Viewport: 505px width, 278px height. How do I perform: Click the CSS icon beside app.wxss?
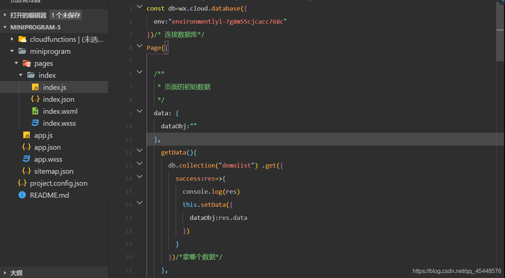(27, 159)
